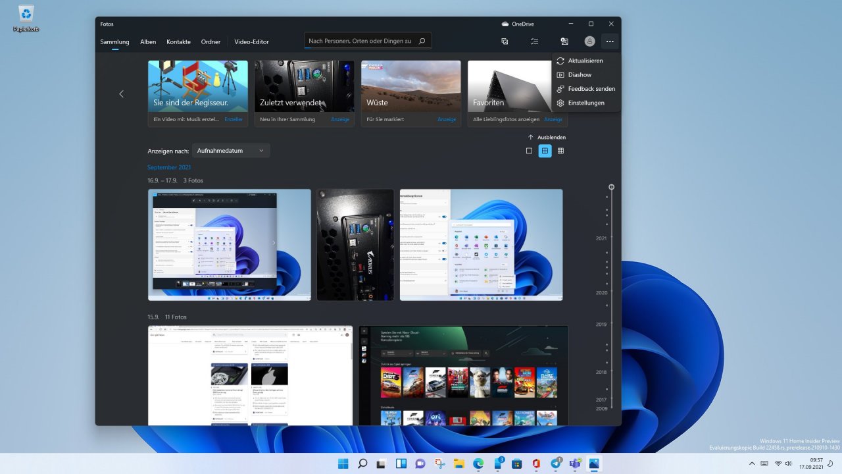Collapse highlights with Ausblenden

[547, 137]
